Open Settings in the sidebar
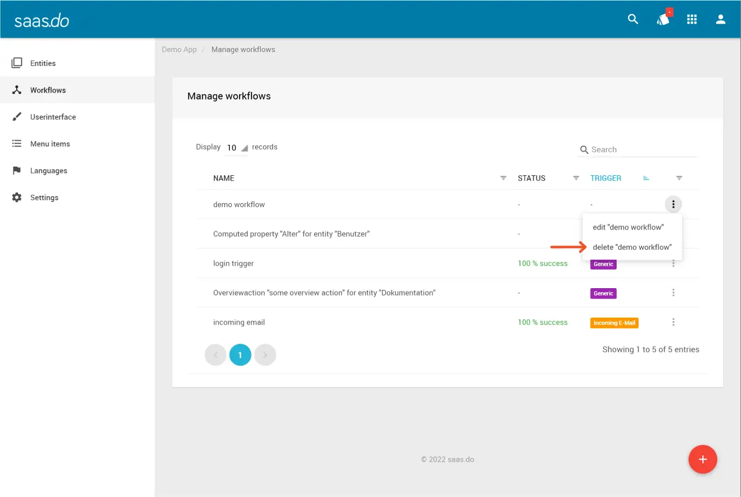741x497 pixels. pyautogui.click(x=44, y=197)
